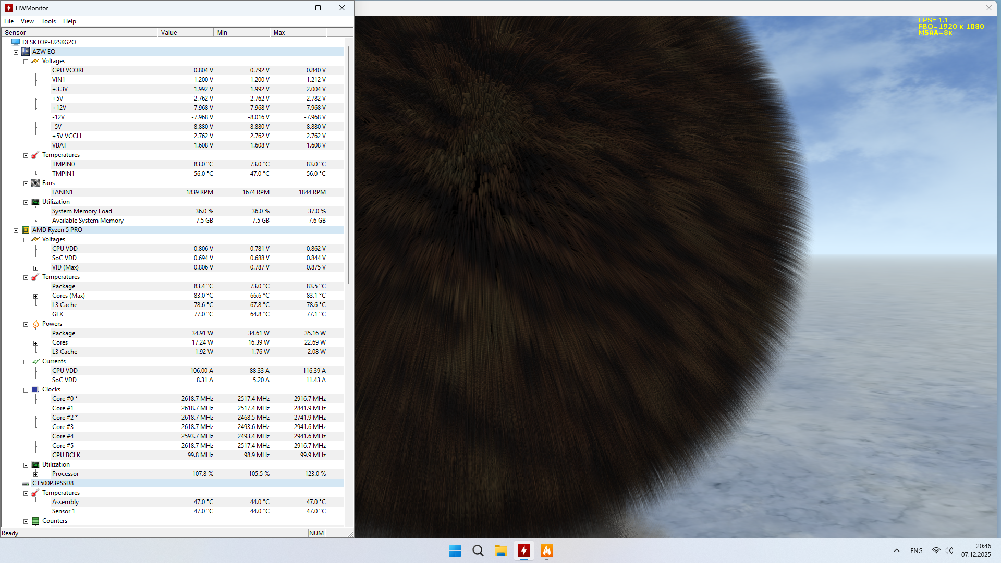This screenshot has height=563, width=1001.
Task: Click the Max column header
Action: [297, 32]
